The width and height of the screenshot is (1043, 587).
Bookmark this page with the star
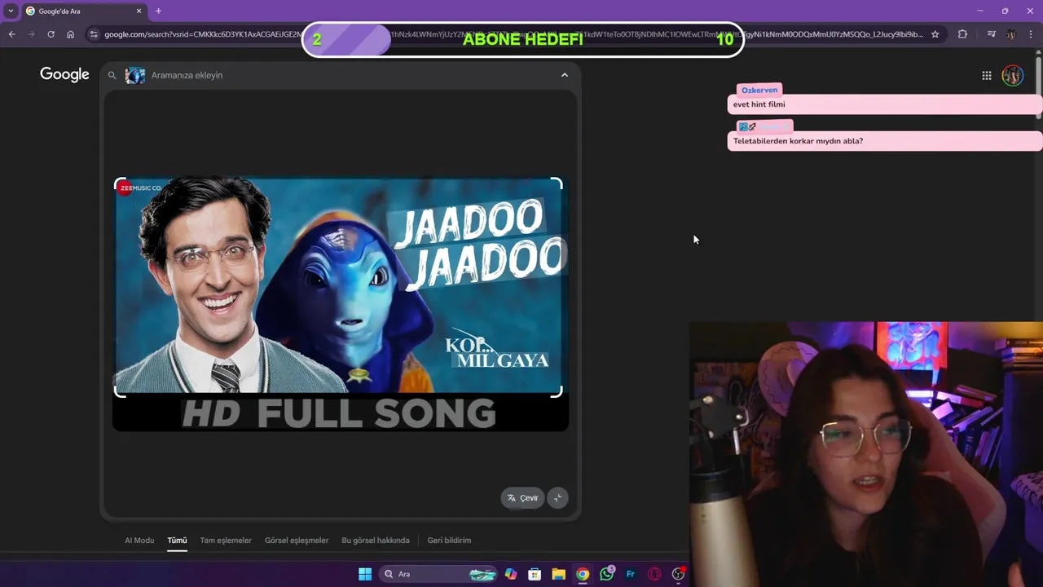[935, 34]
